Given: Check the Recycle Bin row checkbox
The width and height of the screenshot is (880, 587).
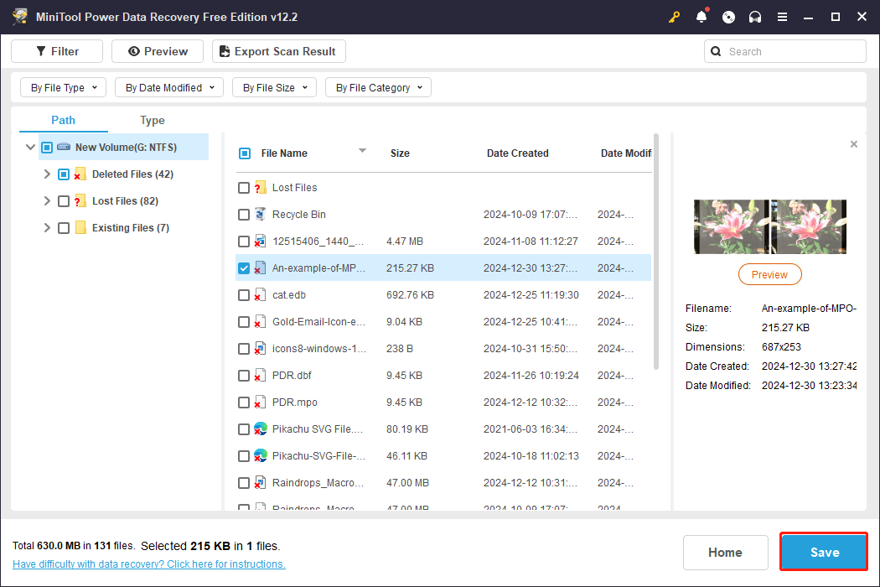Looking at the screenshot, I should click(x=244, y=215).
